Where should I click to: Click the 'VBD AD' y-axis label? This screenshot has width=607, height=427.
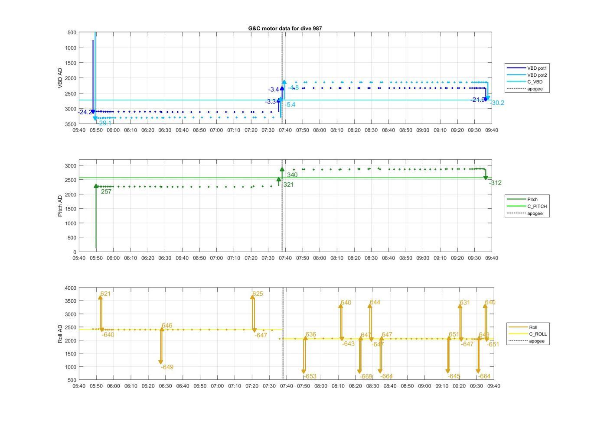60,78
